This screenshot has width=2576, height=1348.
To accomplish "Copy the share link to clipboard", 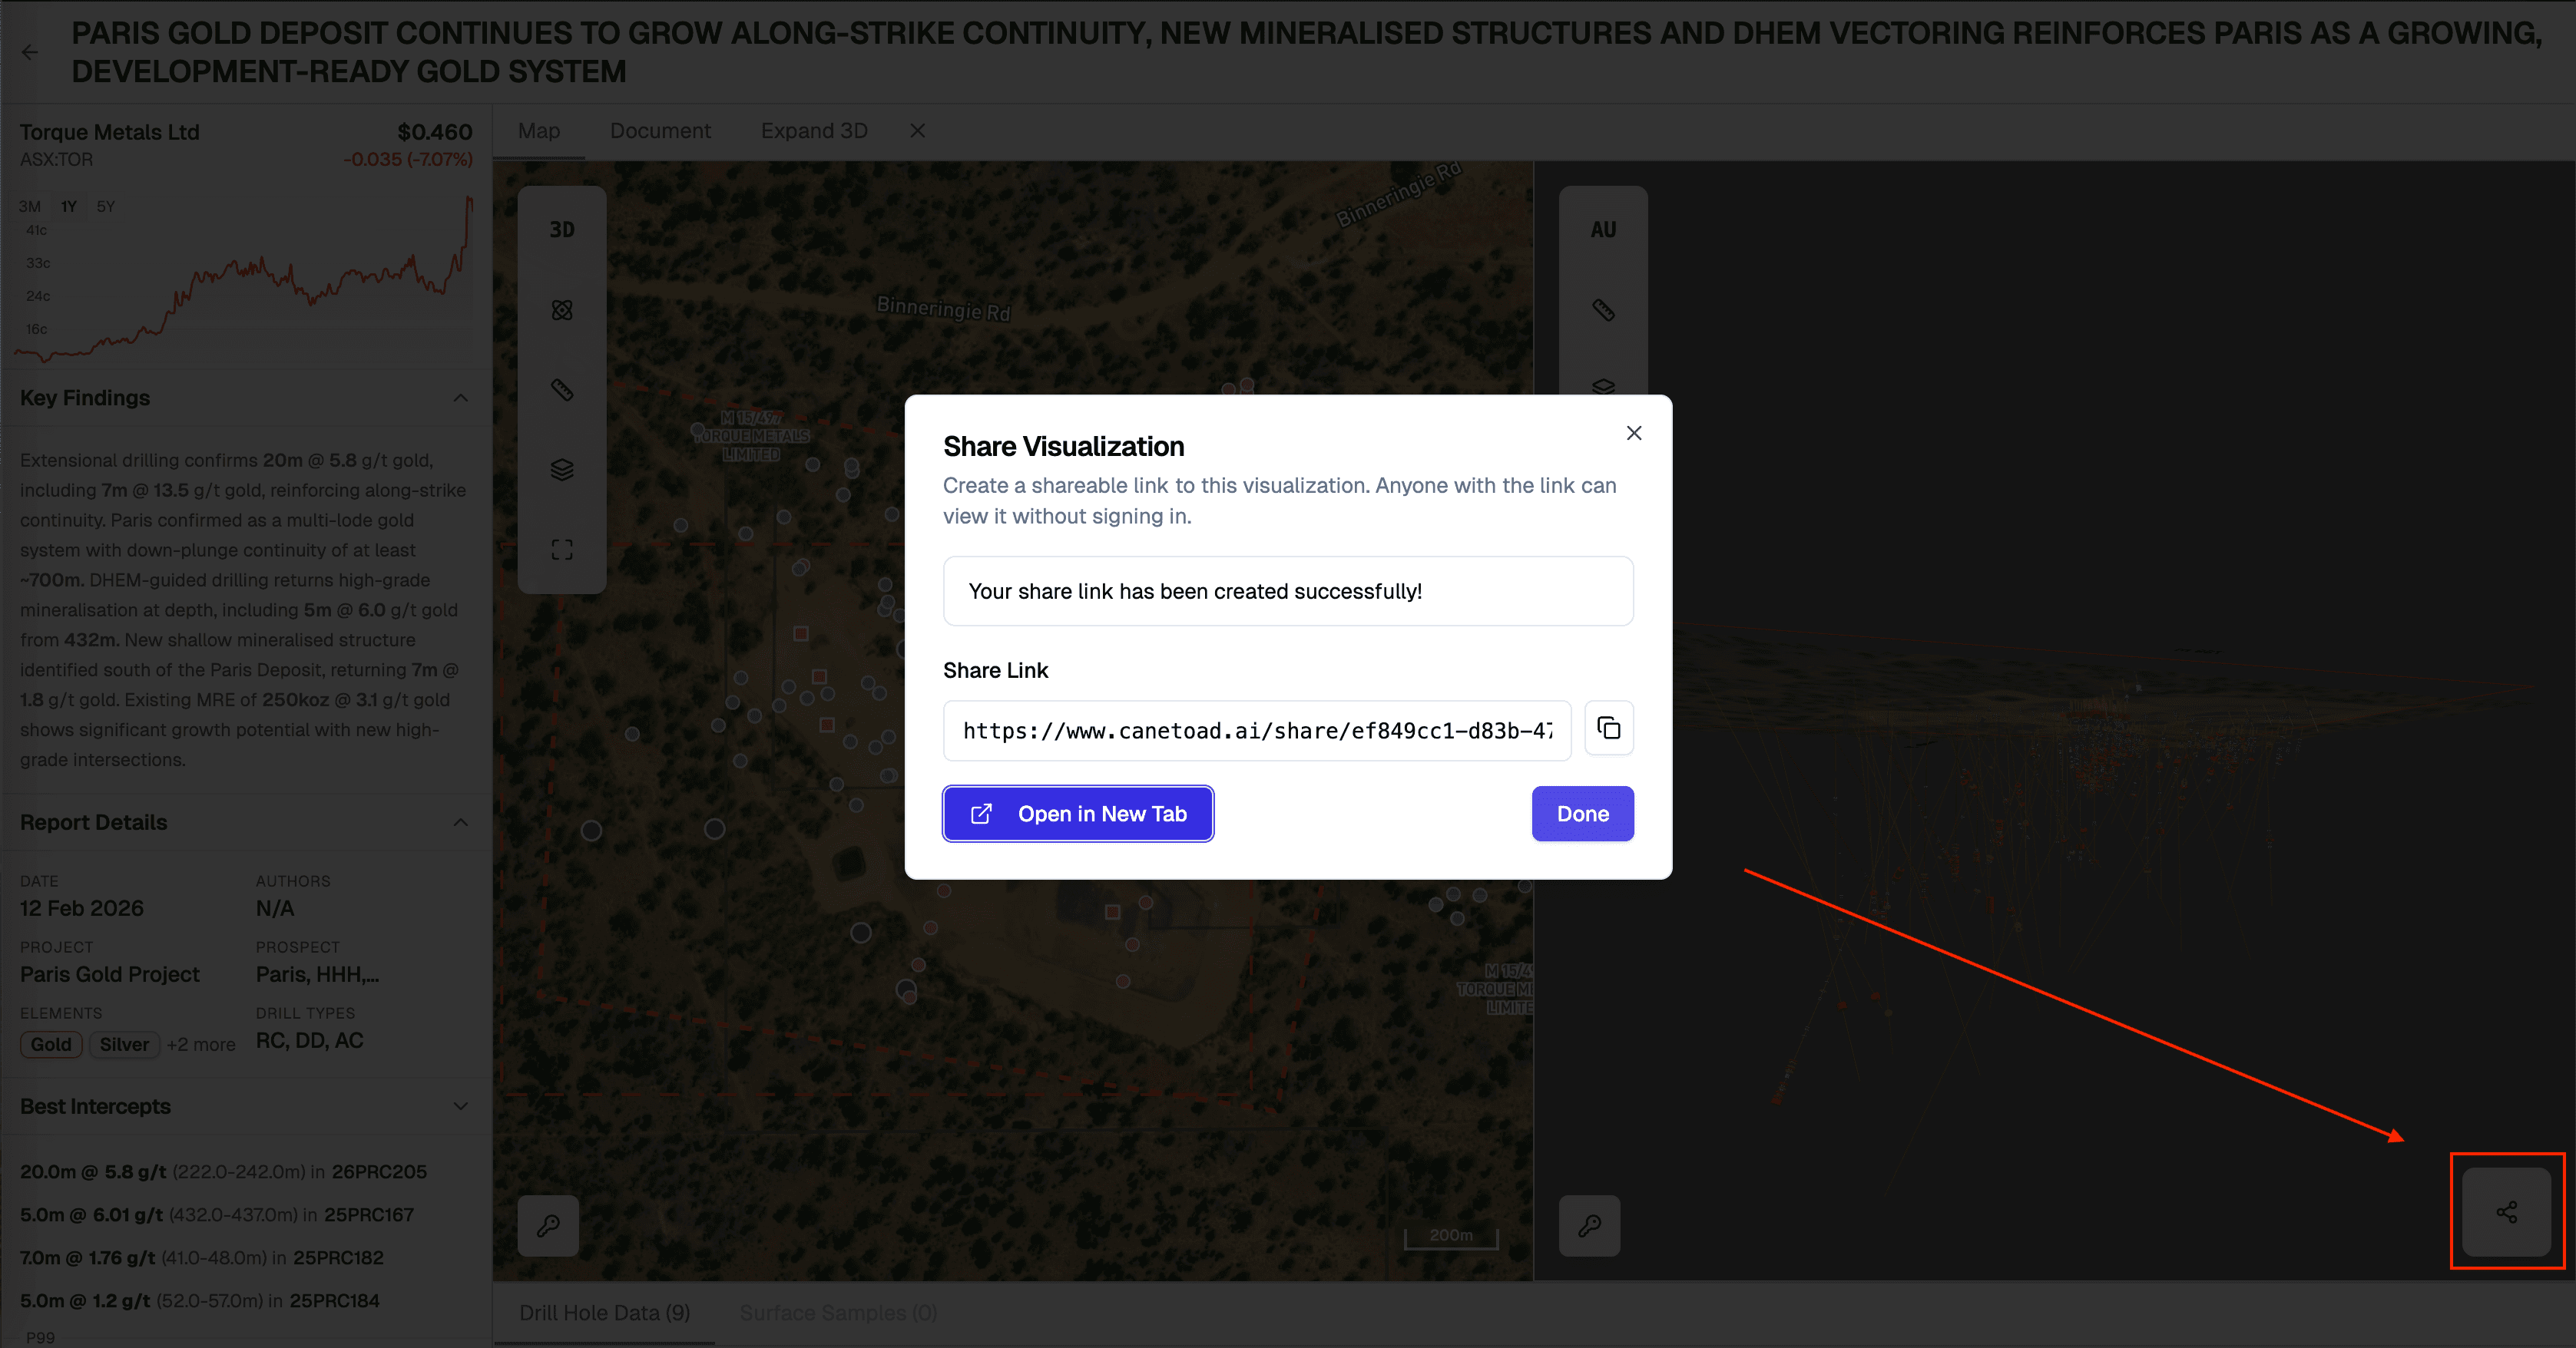I will pyautogui.click(x=1609, y=728).
